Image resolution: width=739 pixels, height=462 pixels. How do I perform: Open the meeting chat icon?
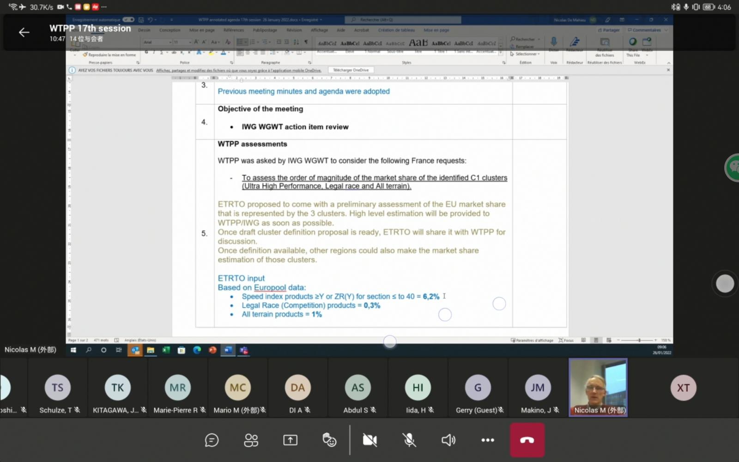pyautogui.click(x=212, y=440)
